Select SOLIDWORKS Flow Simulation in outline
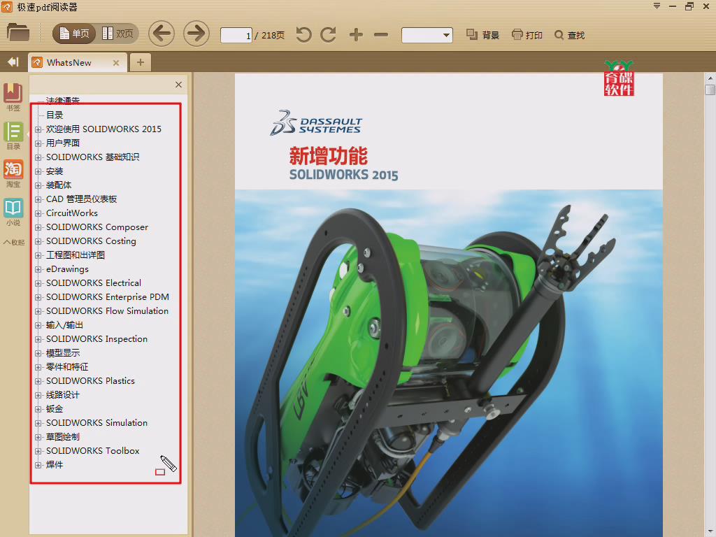 pyautogui.click(x=107, y=311)
